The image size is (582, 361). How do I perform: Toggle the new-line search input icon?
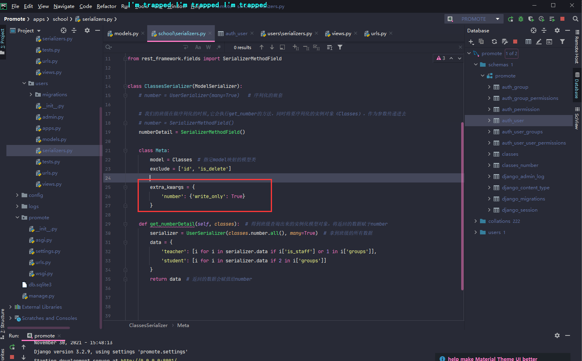pyautogui.click(x=186, y=47)
